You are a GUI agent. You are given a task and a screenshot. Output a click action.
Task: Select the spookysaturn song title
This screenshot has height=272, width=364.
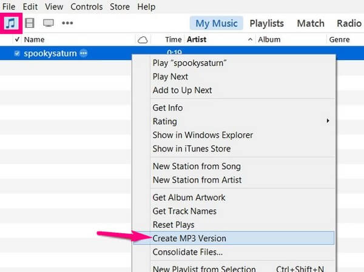50,53
